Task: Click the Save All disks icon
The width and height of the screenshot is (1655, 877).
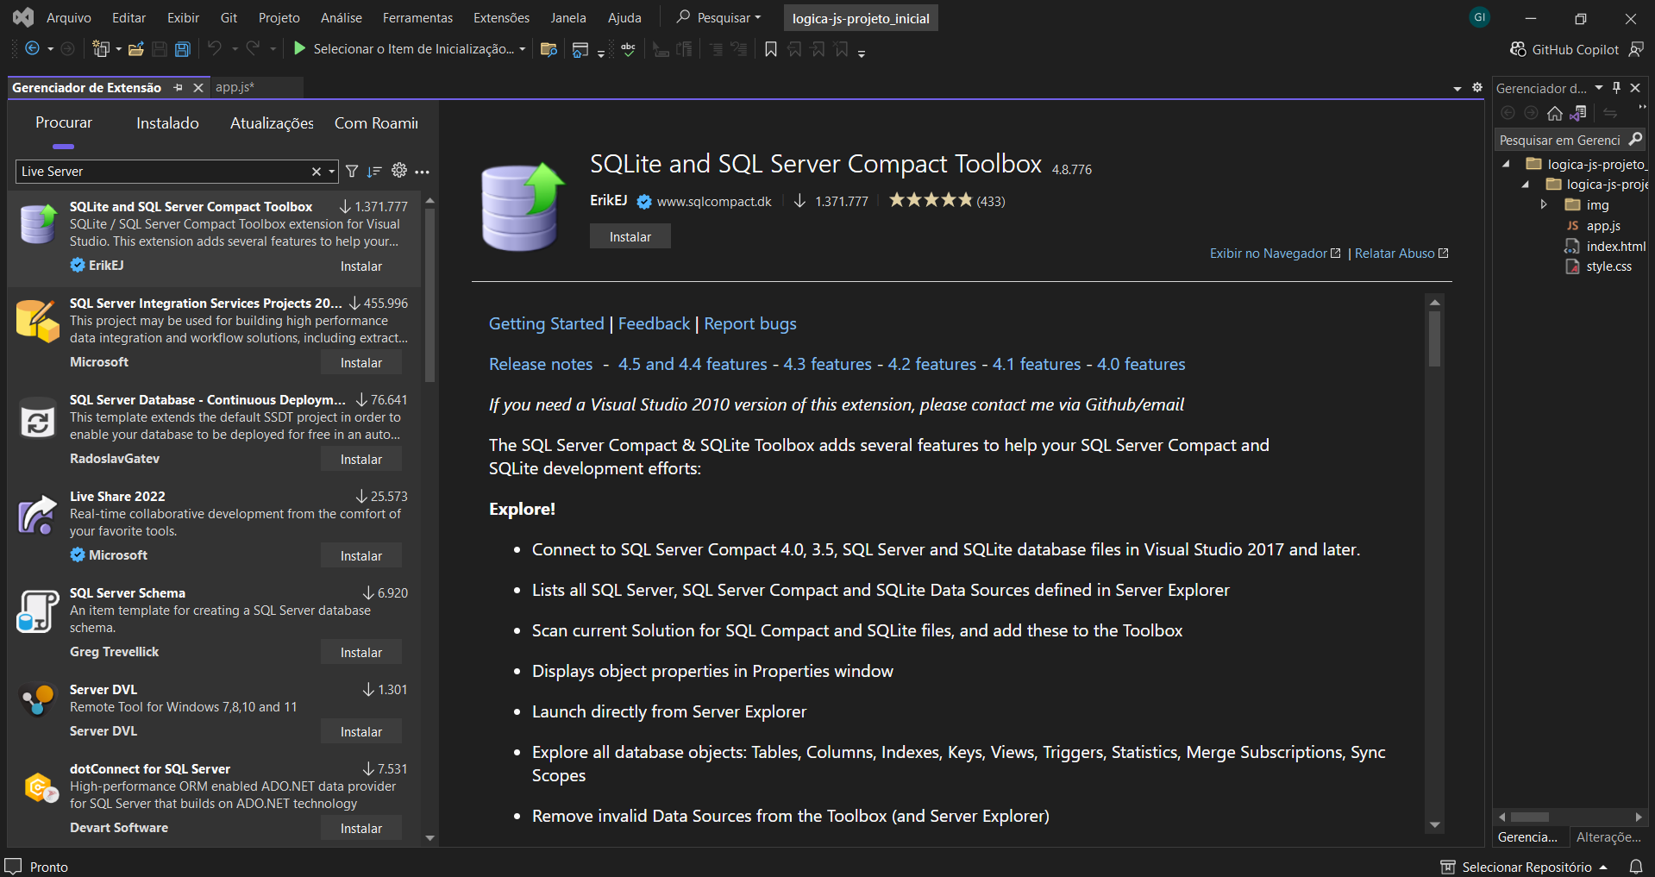Action: coord(182,49)
